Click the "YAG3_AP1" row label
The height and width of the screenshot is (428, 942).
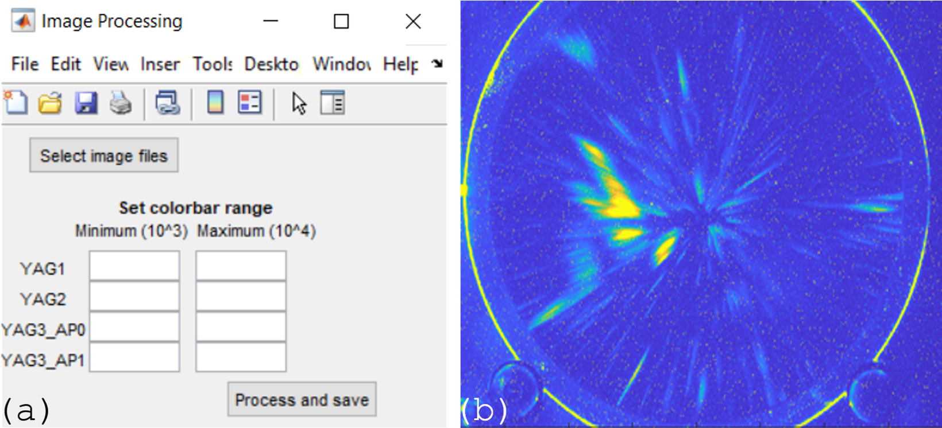coord(43,360)
